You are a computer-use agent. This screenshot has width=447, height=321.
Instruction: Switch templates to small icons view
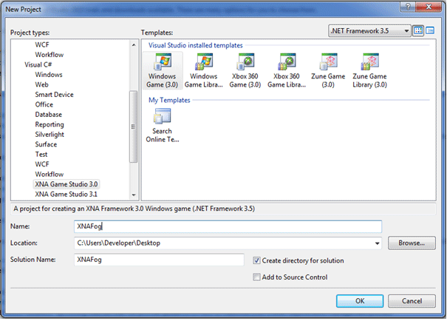[430, 30]
